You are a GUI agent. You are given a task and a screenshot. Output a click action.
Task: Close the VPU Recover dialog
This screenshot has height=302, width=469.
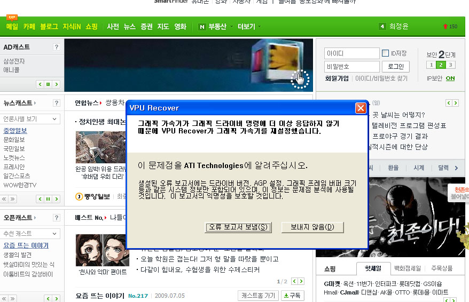pos(361,108)
